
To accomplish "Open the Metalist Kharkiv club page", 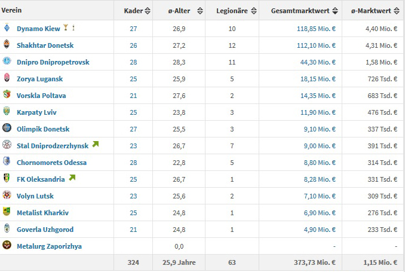I will pyautogui.click(x=42, y=212).
